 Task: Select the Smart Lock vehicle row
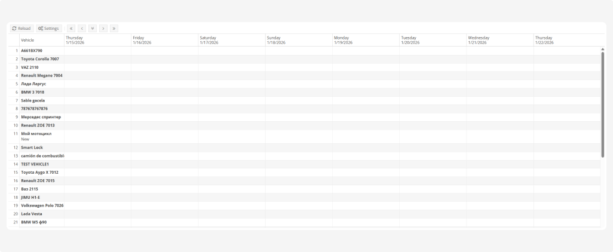[32, 147]
